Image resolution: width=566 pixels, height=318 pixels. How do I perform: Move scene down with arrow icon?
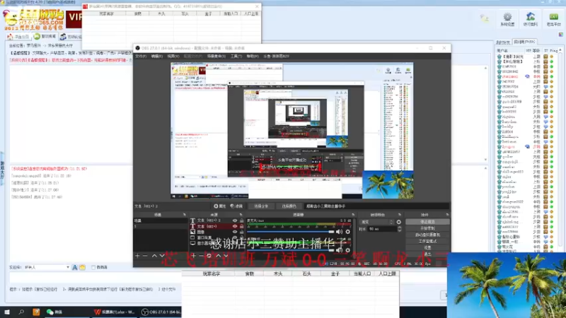click(162, 256)
